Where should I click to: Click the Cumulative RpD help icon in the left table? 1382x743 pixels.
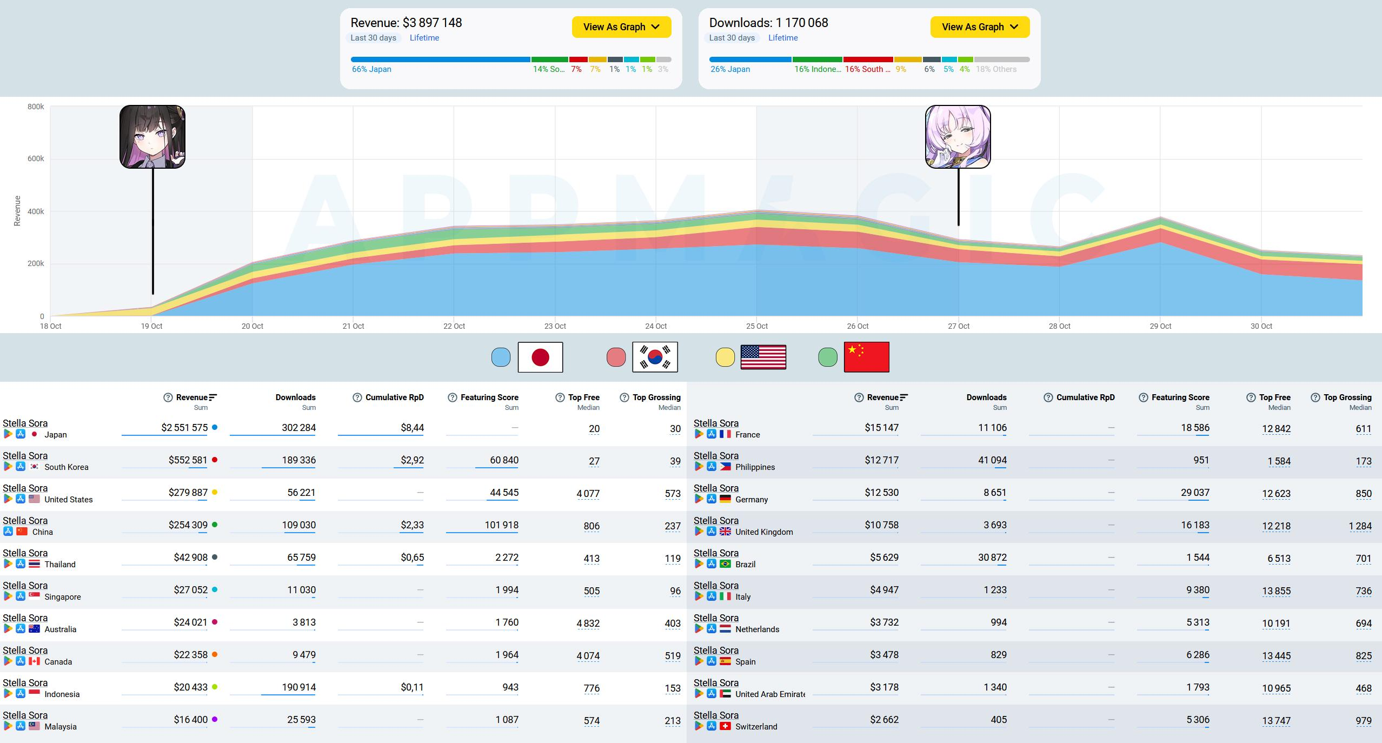click(x=357, y=397)
